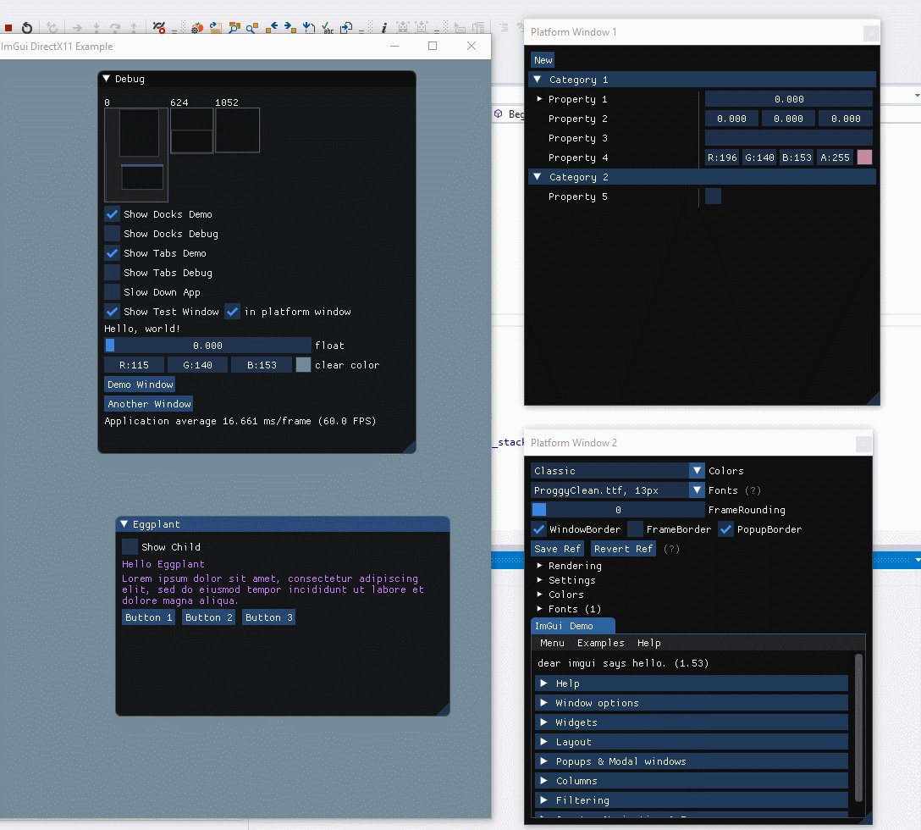Stop debugging with the red square icon
This screenshot has height=830, width=921.
[9, 26]
